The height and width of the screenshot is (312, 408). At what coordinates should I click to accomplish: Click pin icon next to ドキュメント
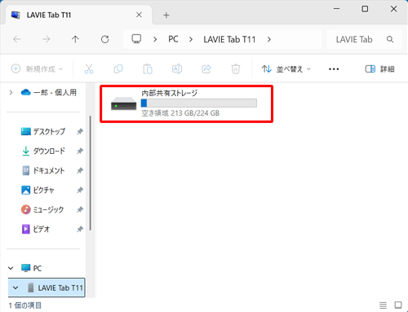[x=80, y=170]
